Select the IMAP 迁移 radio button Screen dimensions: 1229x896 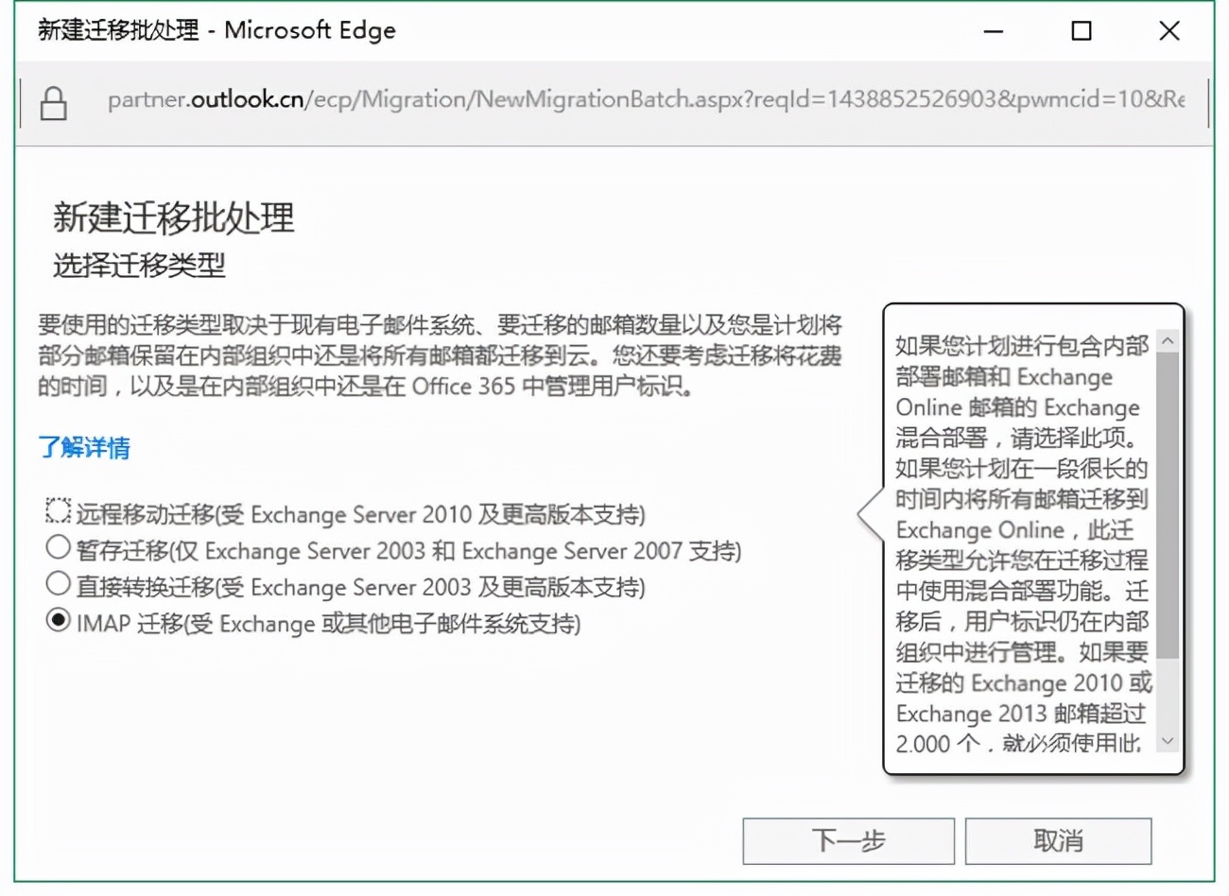point(59,618)
